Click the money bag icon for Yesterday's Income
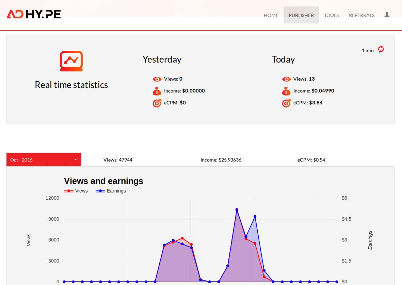Screen dimensions: 402x285 point(157,91)
